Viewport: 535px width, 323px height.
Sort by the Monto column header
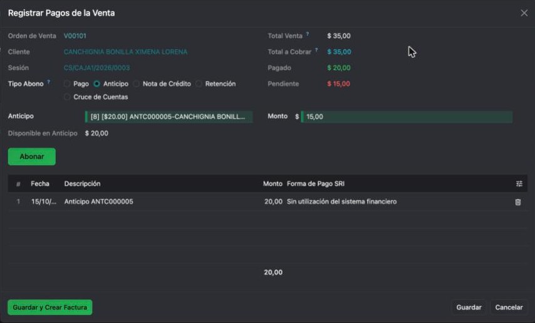coord(273,184)
